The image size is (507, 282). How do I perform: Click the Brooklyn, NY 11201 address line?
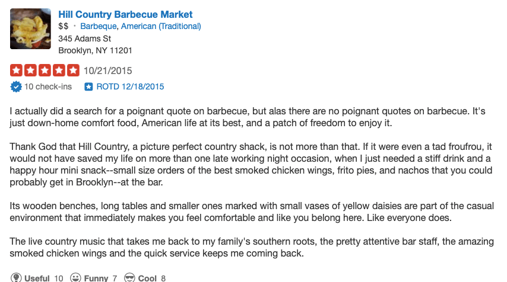pos(95,50)
